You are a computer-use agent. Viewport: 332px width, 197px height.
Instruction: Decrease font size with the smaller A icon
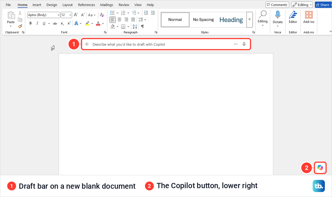click(82, 15)
